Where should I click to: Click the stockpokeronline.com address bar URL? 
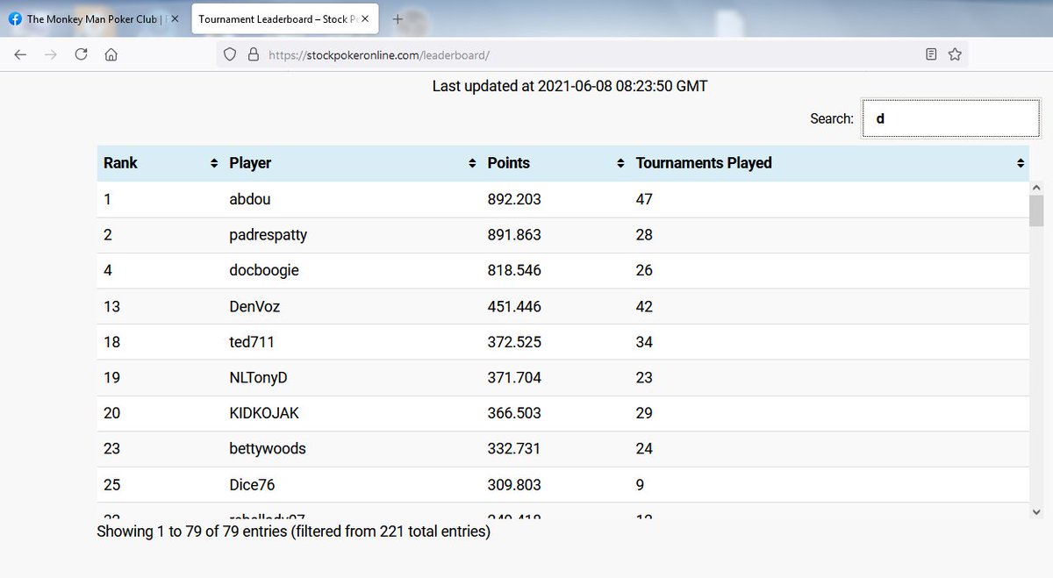(x=379, y=54)
